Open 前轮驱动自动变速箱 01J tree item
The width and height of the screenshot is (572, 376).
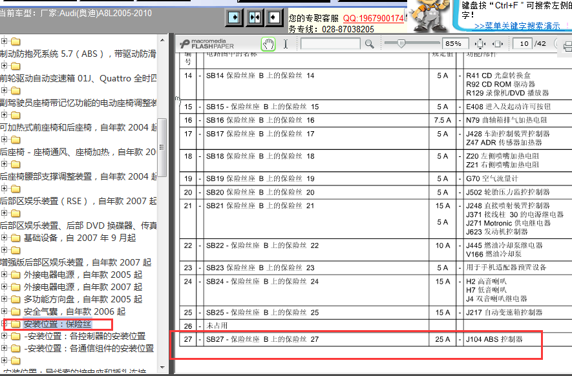coord(78,78)
